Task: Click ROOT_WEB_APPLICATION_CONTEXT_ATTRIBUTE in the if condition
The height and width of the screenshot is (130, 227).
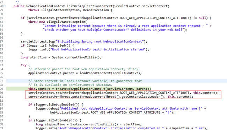Action: pos(155,18)
